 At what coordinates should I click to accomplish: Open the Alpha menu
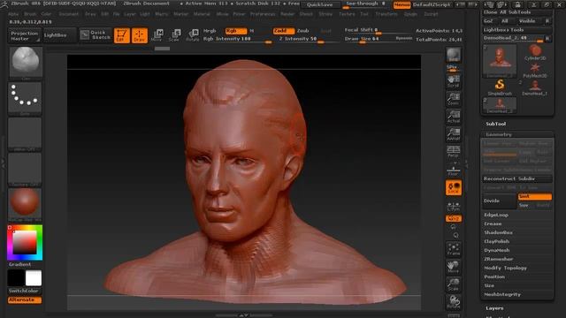click(13, 14)
